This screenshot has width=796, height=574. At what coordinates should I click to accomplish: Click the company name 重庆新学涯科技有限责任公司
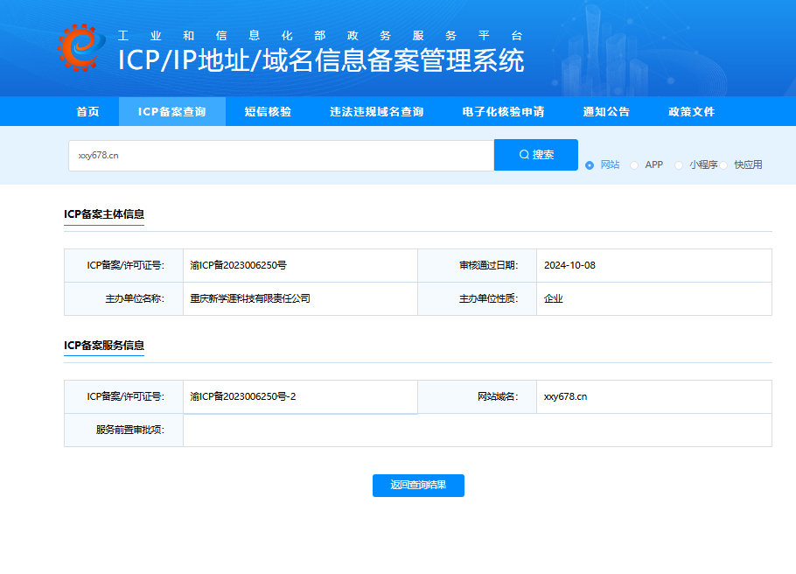[x=250, y=298]
